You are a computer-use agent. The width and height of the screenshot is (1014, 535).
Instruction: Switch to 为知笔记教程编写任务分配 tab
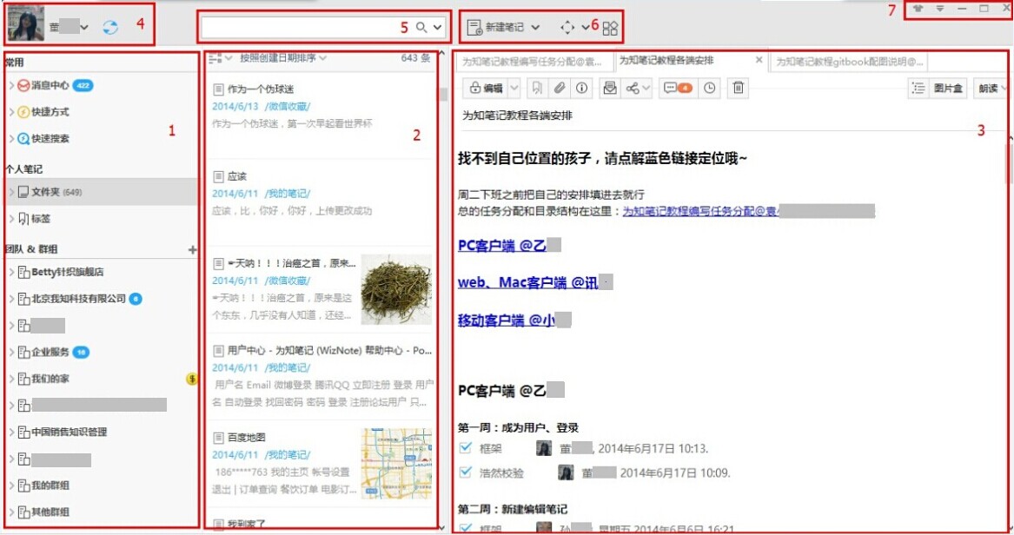click(533, 62)
